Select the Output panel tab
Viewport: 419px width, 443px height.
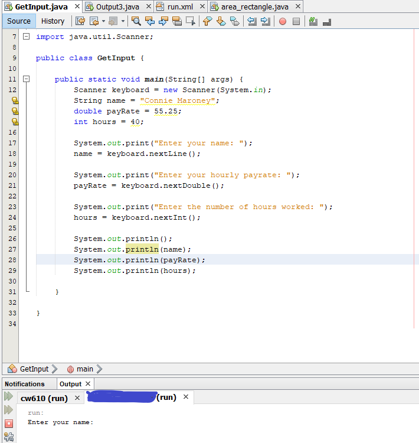[x=71, y=385]
